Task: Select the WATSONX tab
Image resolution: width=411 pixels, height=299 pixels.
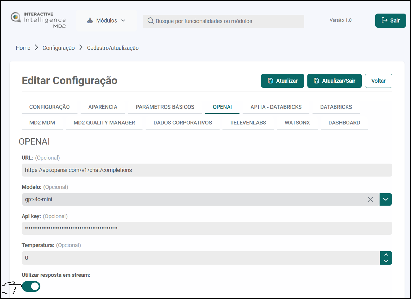Action: pos(297,123)
